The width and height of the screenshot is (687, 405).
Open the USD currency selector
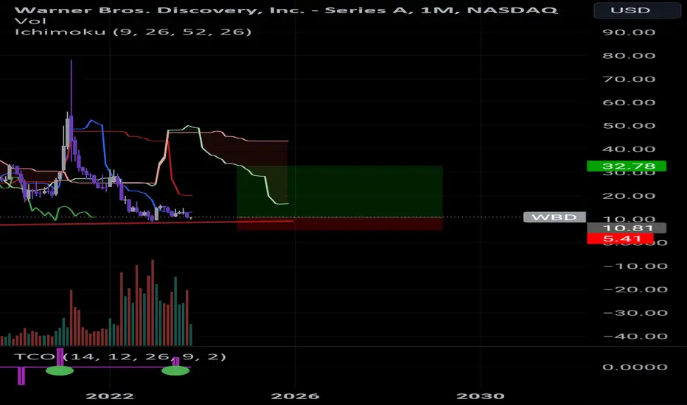[x=637, y=10]
